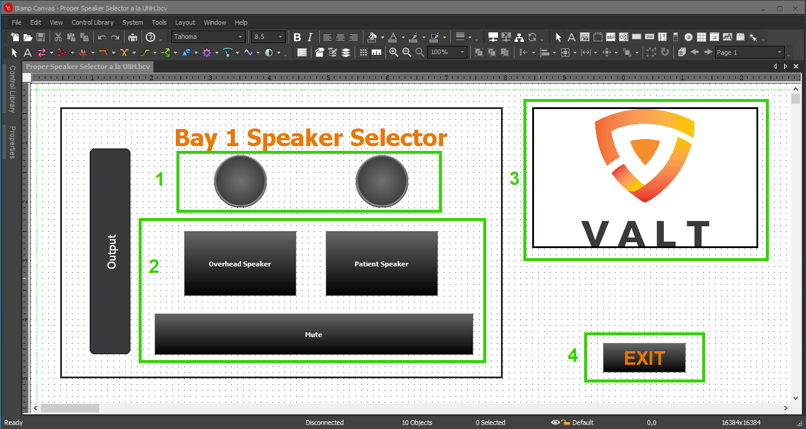806x429 pixels.
Task: Toggle the Overhead Speaker button
Action: (x=240, y=263)
